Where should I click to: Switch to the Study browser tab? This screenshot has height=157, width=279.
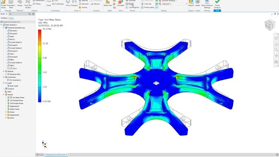[x=11, y=18]
